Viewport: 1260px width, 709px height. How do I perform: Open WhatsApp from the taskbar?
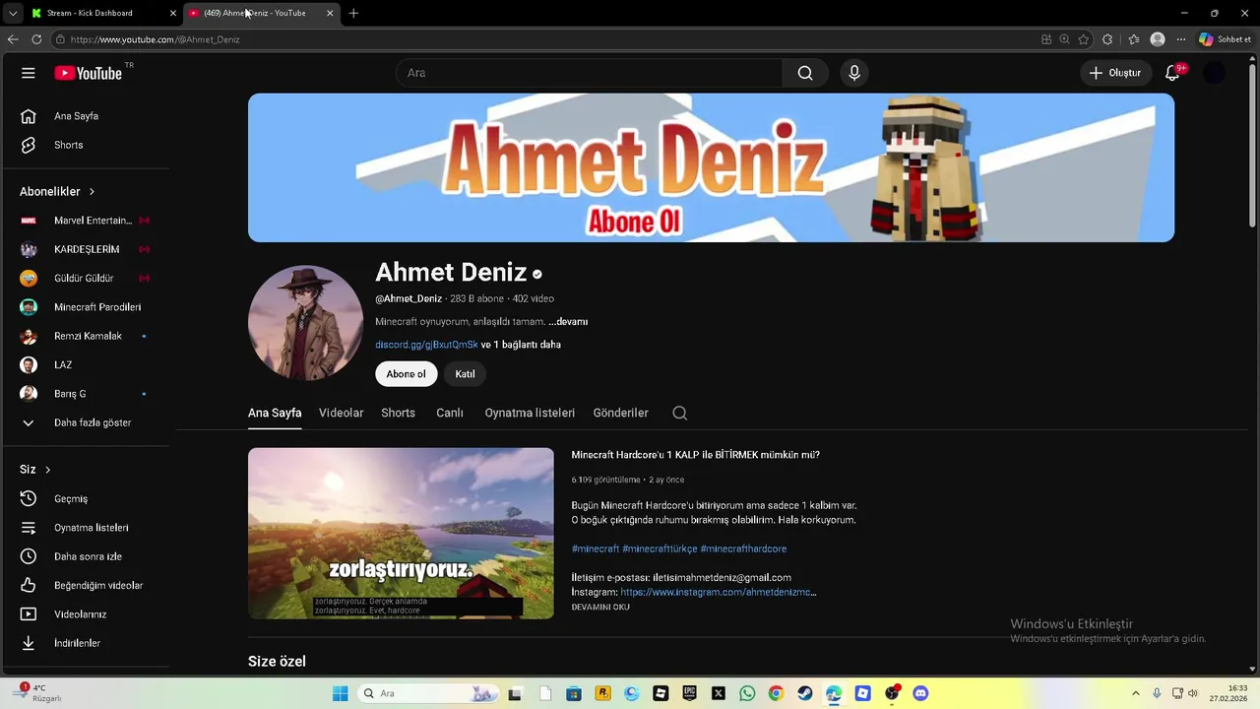tap(747, 693)
